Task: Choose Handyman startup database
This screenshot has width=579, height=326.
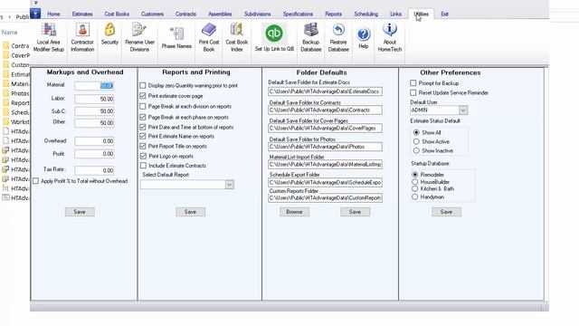Action: [x=415, y=197]
